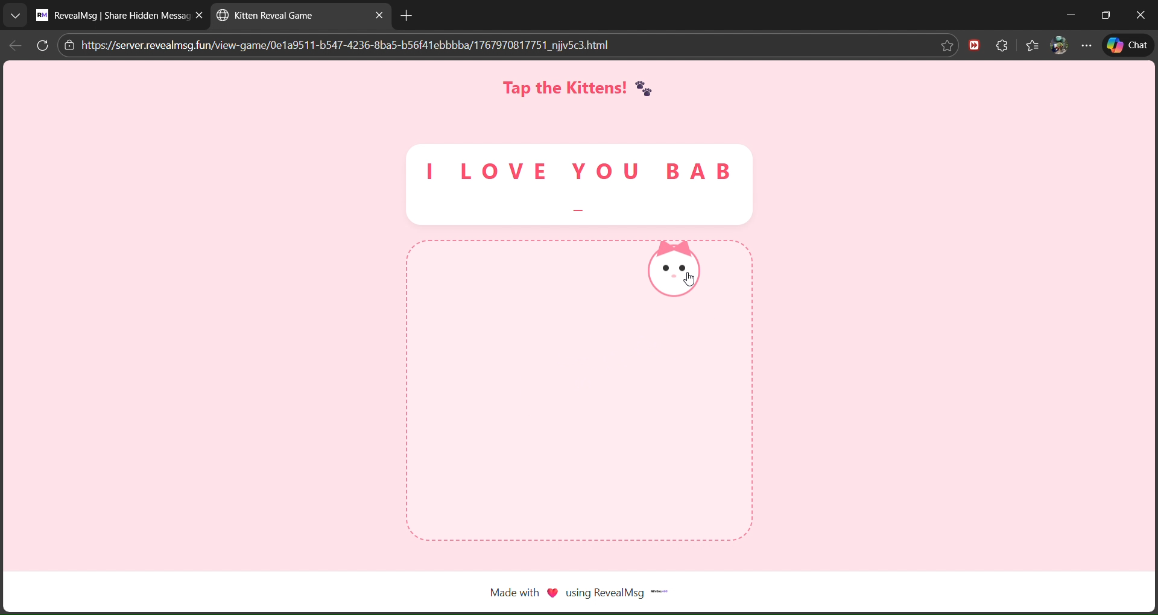The width and height of the screenshot is (1158, 615).
Task: Expand the tab search dropdown arrow
Action: [x=15, y=16]
